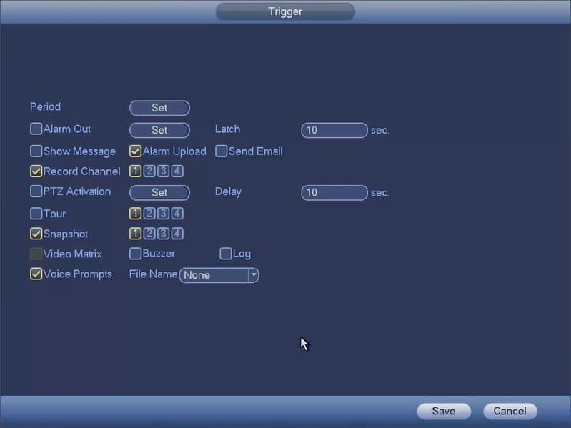571x428 pixels.
Task: Save the trigger settings
Action: (444, 412)
